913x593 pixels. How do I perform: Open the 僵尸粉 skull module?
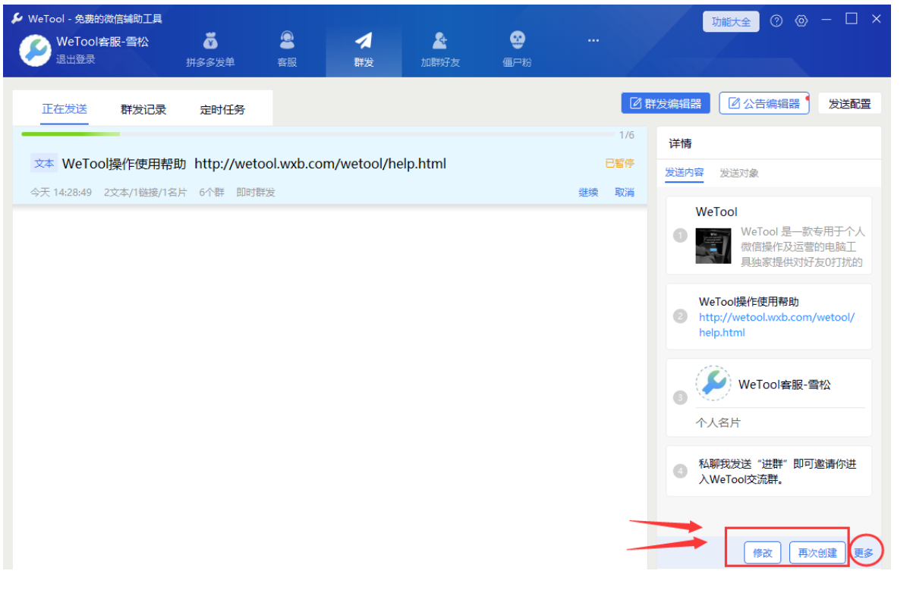click(517, 51)
